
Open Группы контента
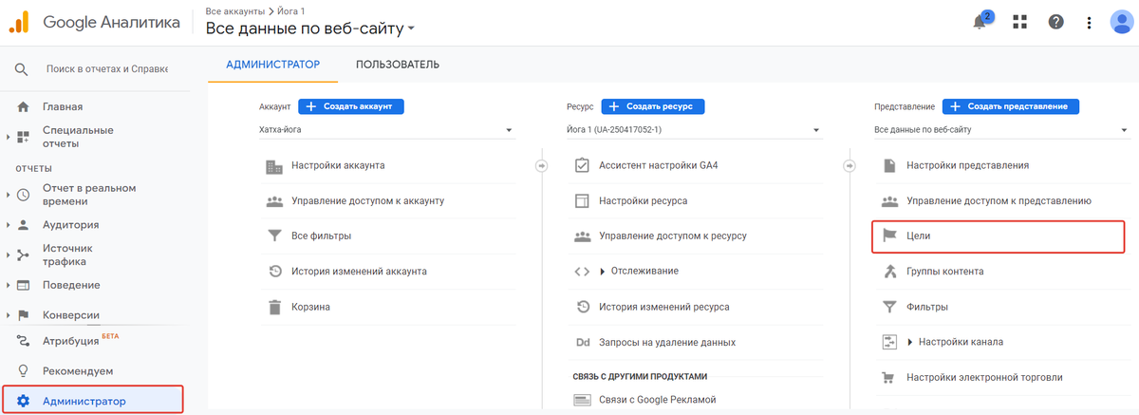[945, 272]
